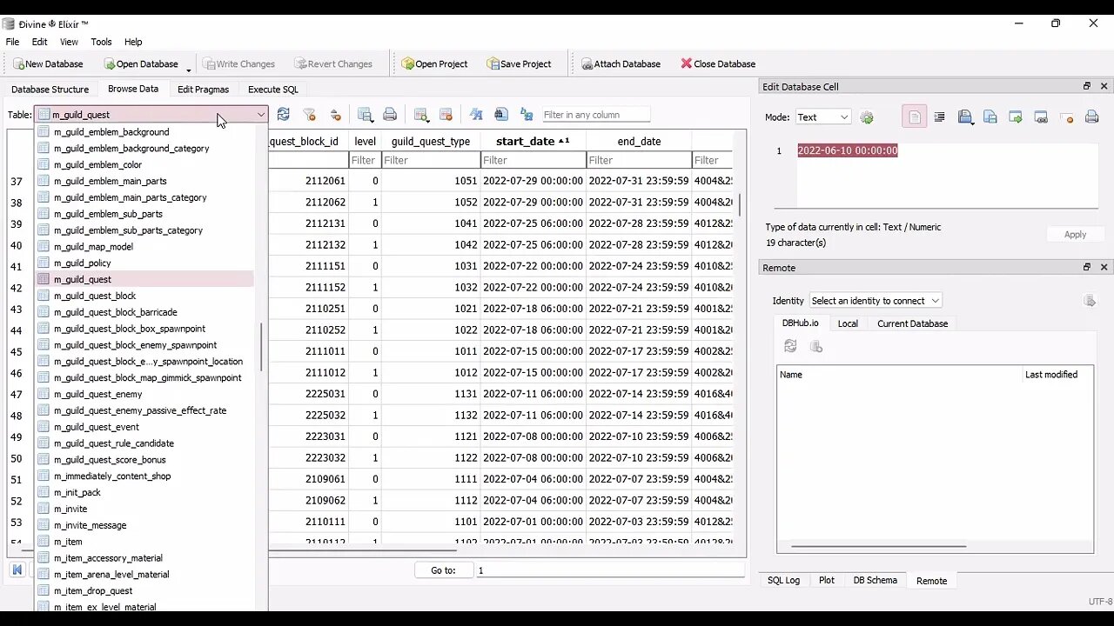Viewport: 1114px width, 626px height.
Task: Float the Remote panel
Action: [1086, 267]
